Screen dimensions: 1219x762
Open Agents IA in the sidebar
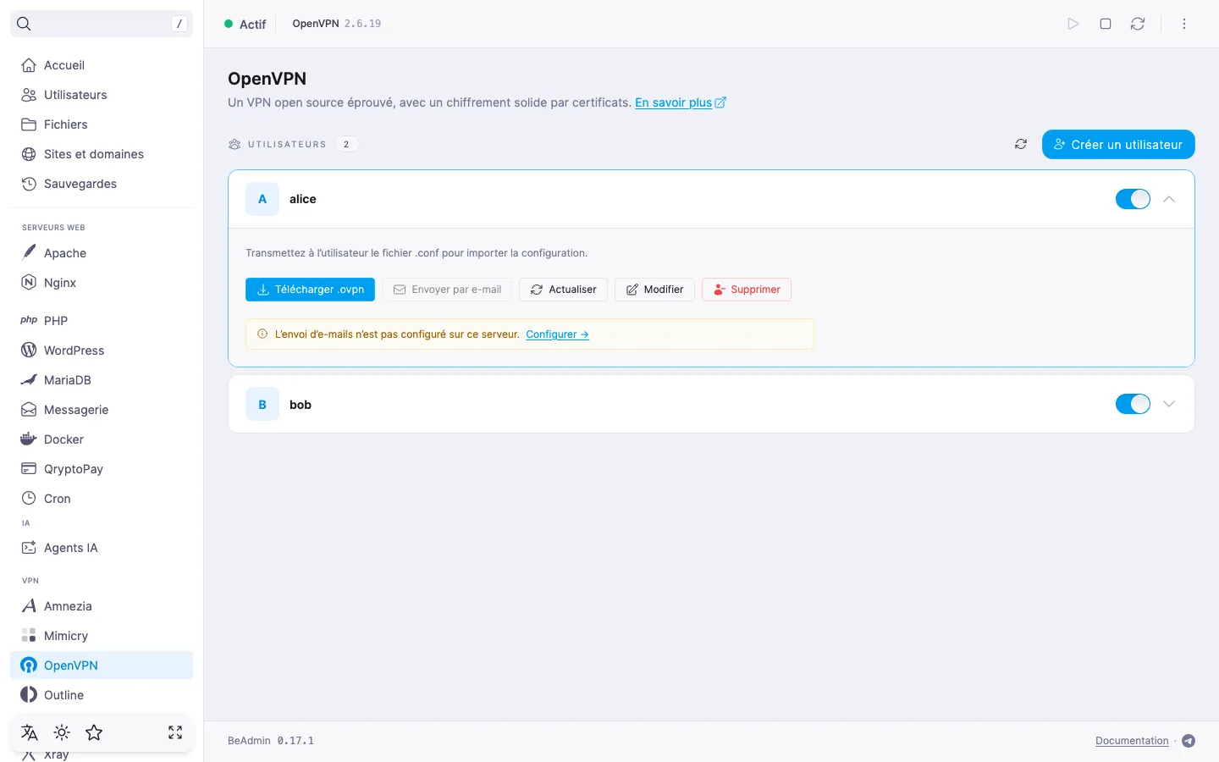coord(102,548)
